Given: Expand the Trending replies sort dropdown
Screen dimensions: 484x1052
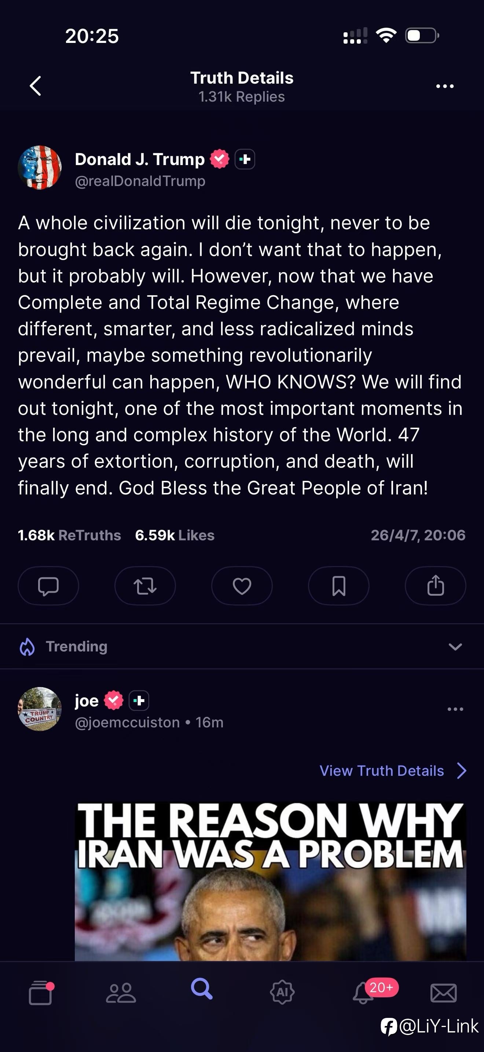Looking at the screenshot, I should [455, 646].
